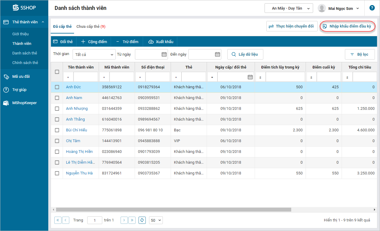Open the Bộ lọc filter button
The image size is (380, 231).
(360, 54)
